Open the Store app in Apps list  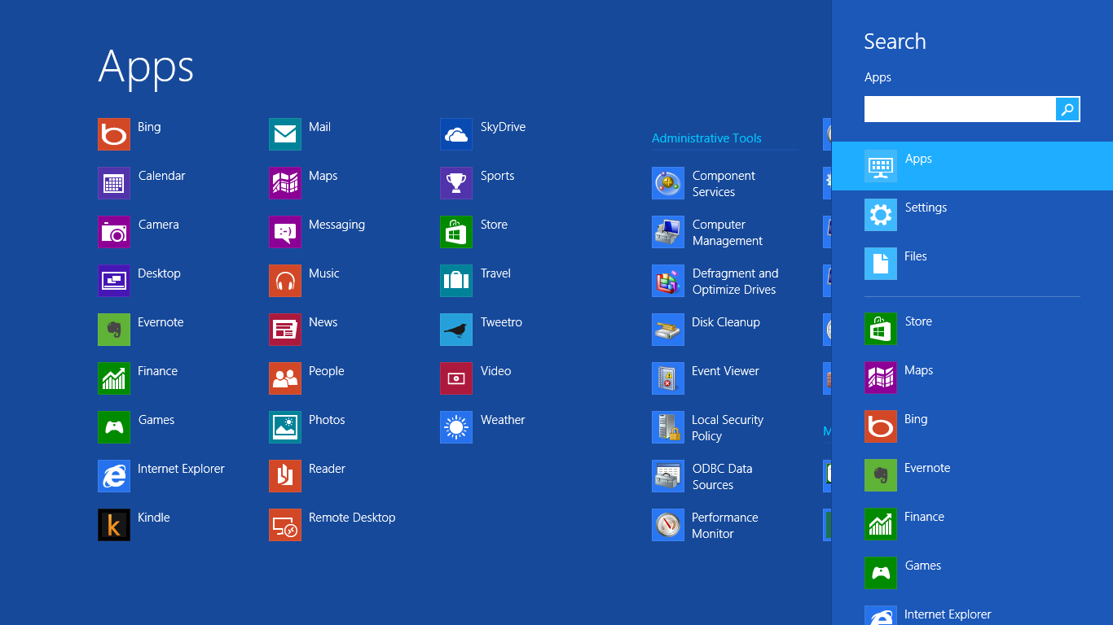(x=456, y=232)
